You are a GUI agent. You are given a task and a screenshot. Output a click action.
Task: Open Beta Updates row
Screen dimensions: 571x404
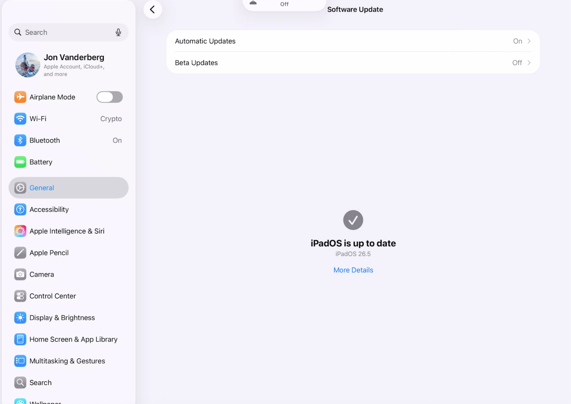[x=353, y=63]
